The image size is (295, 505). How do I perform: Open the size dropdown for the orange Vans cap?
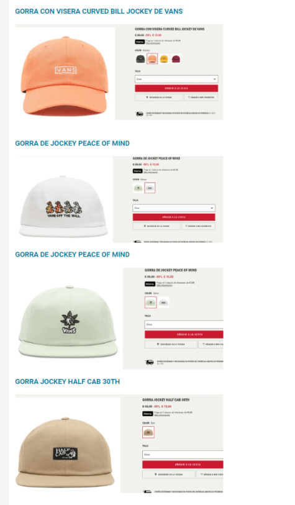pos(176,79)
